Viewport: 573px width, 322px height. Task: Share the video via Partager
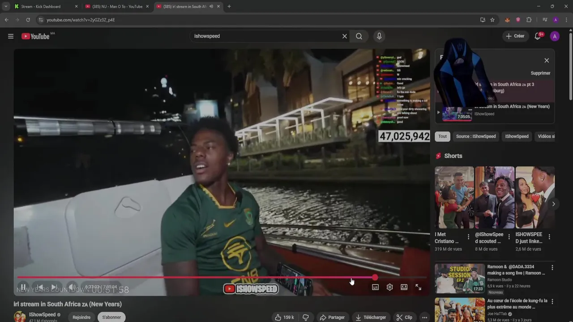(332, 317)
